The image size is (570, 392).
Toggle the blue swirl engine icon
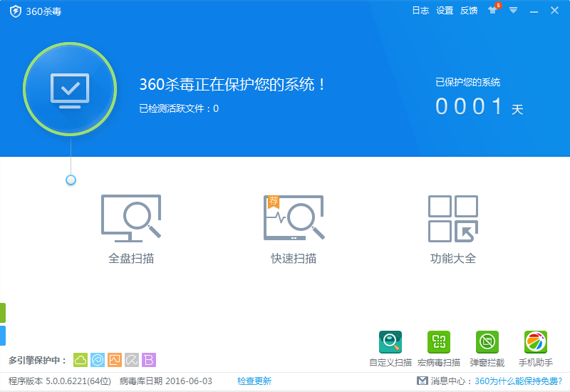click(98, 360)
